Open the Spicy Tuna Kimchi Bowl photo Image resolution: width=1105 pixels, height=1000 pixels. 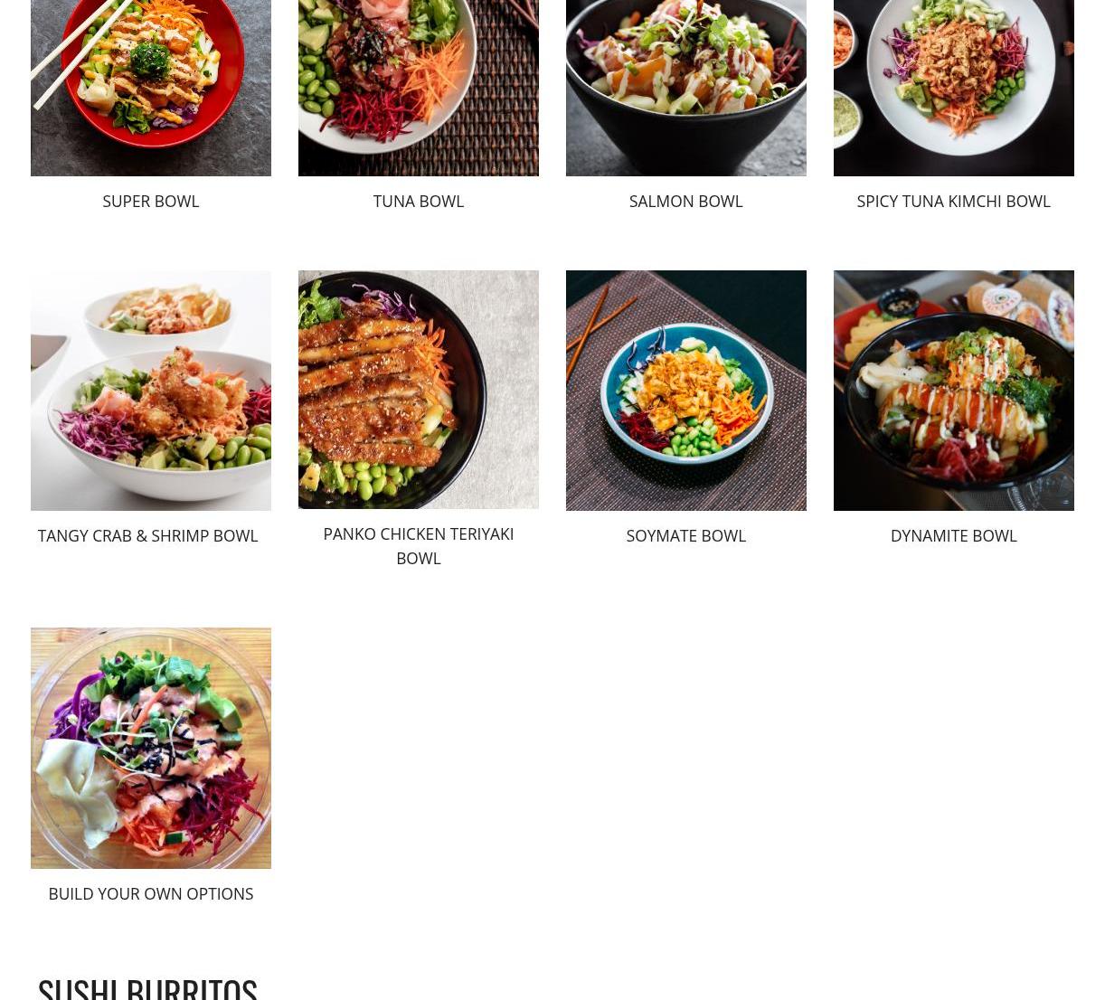coord(954,88)
